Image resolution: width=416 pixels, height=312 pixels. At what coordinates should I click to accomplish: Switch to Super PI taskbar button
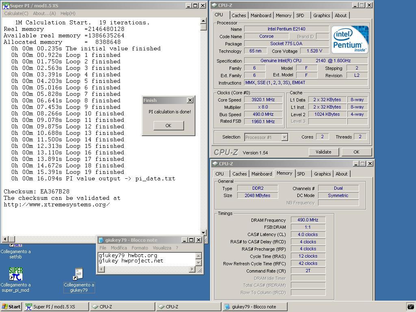pos(56,307)
